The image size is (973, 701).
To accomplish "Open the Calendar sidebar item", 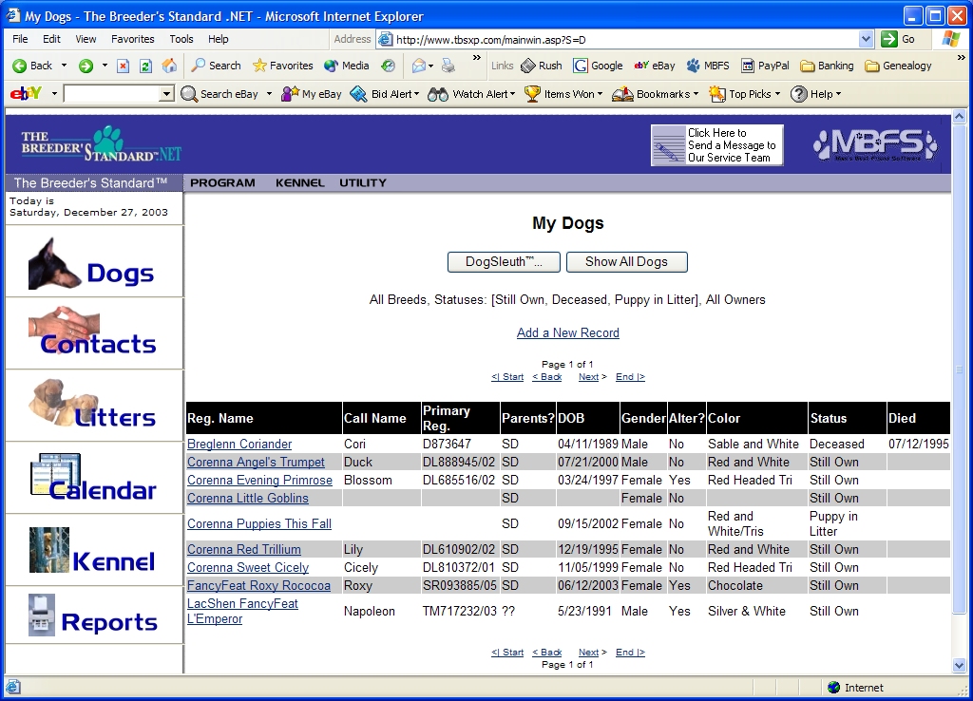I will coord(93,478).
